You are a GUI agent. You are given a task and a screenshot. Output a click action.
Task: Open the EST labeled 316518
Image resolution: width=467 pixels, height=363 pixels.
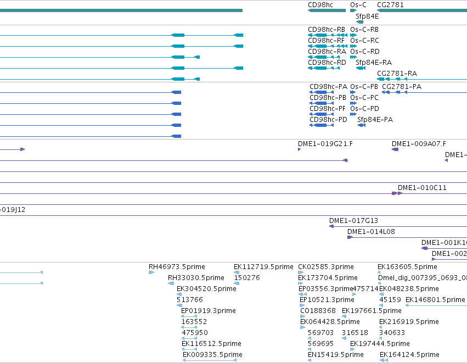click(355, 333)
